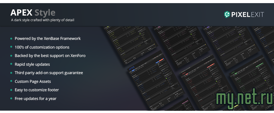Click 'Powered by the XenBase Framework' text

click(48, 39)
